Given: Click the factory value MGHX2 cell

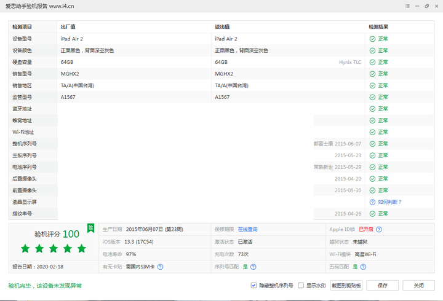Looking at the screenshot, I should (x=70, y=74).
